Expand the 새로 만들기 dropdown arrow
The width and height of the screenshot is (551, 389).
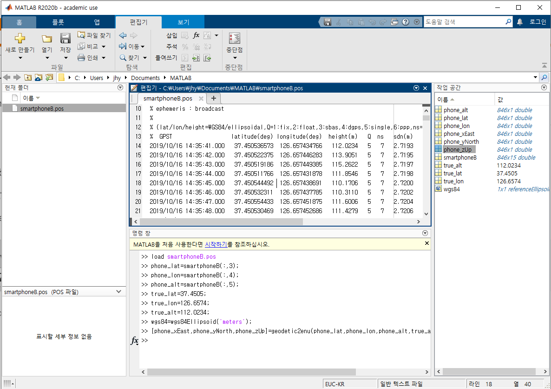tap(20, 58)
